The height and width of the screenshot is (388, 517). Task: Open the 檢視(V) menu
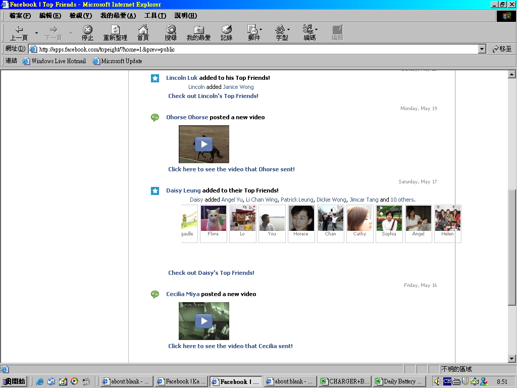pyautogui.click(x=81, y=16)
